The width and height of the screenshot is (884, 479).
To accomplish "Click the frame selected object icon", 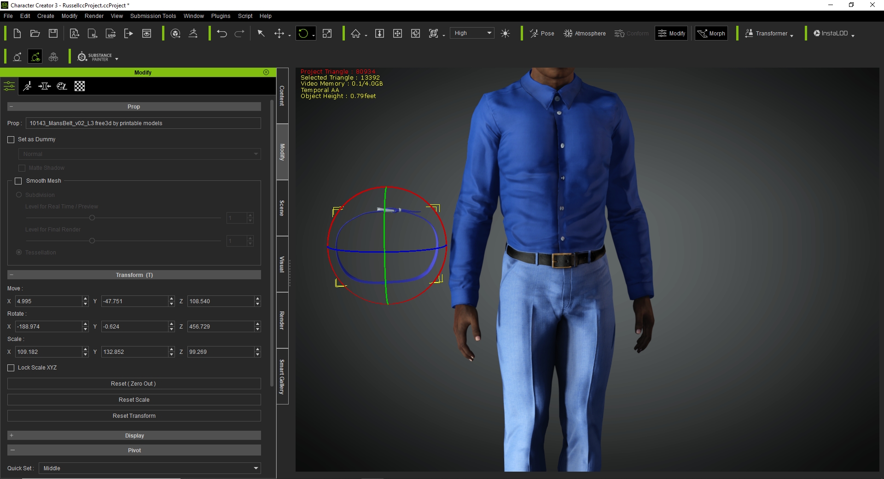I will [x=433, y=34].
